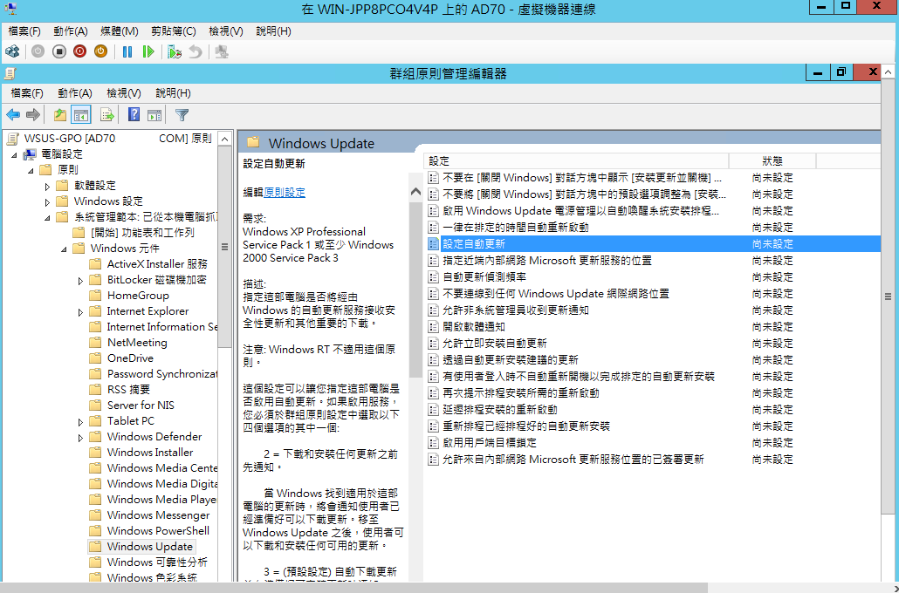
Task: Expand the BitLocker 磁碟機加密 node
Action: 80,281
